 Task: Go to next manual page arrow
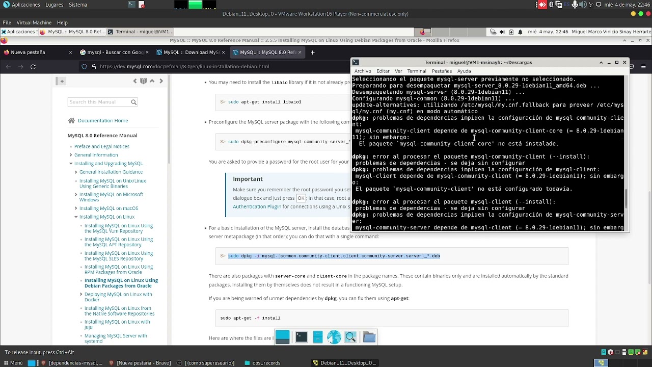pyautogui.click(x=161, y=81)
